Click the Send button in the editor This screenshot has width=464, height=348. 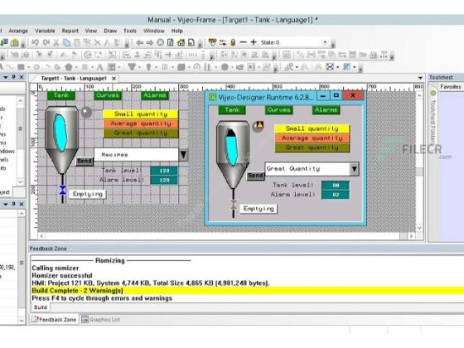click(85, 161)
